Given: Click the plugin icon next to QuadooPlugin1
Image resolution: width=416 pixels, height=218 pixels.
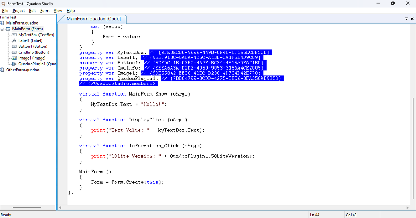Looking at the screenshot, I should point(15,64).
